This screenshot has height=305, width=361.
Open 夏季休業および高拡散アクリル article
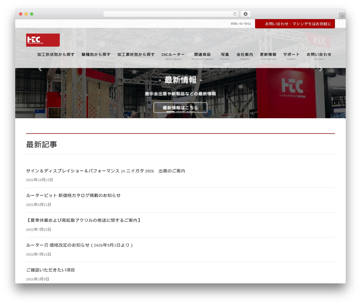84,220
